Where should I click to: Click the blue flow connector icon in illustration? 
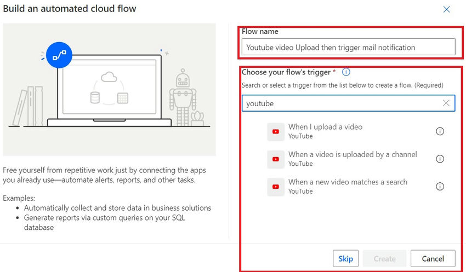(x=59, y=55)
